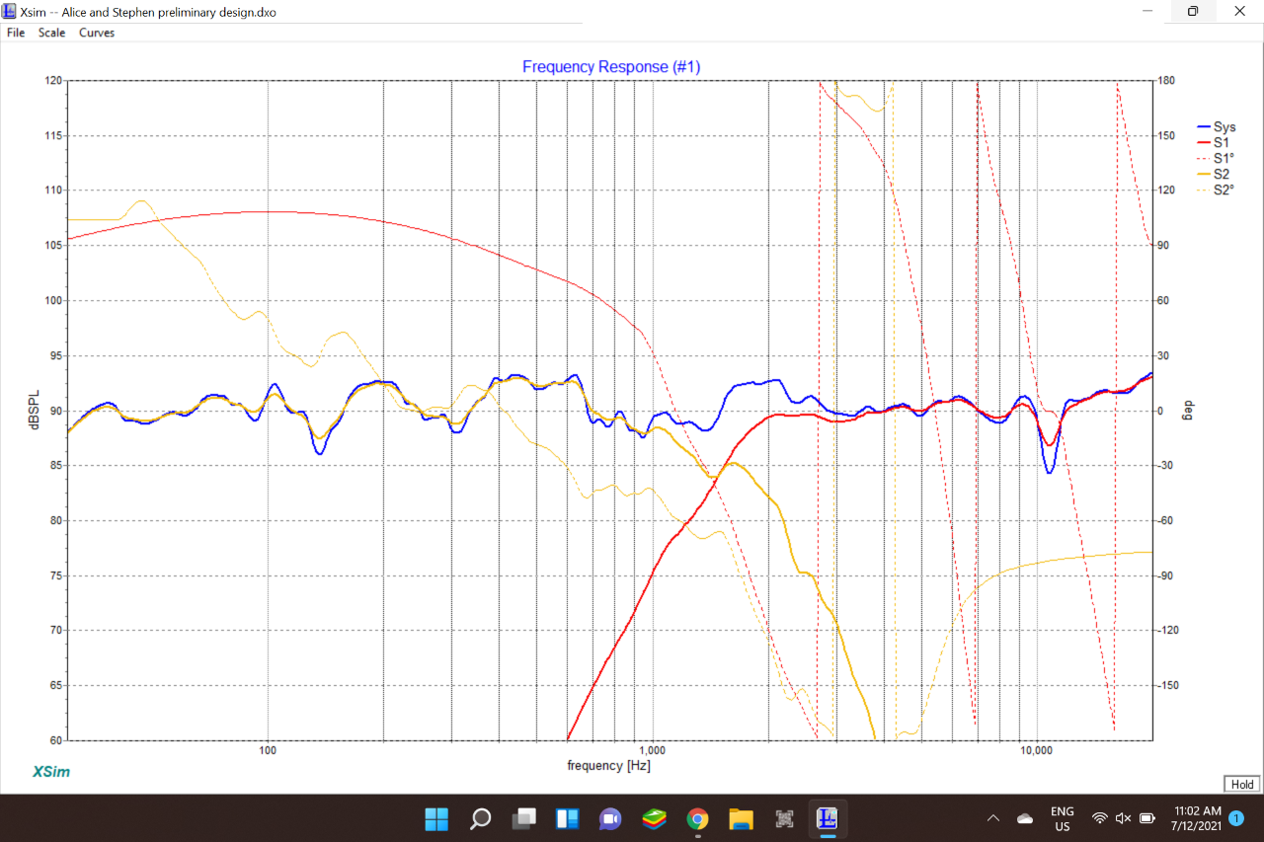Click the 1,000 frequency tick label

pos(652,750)
